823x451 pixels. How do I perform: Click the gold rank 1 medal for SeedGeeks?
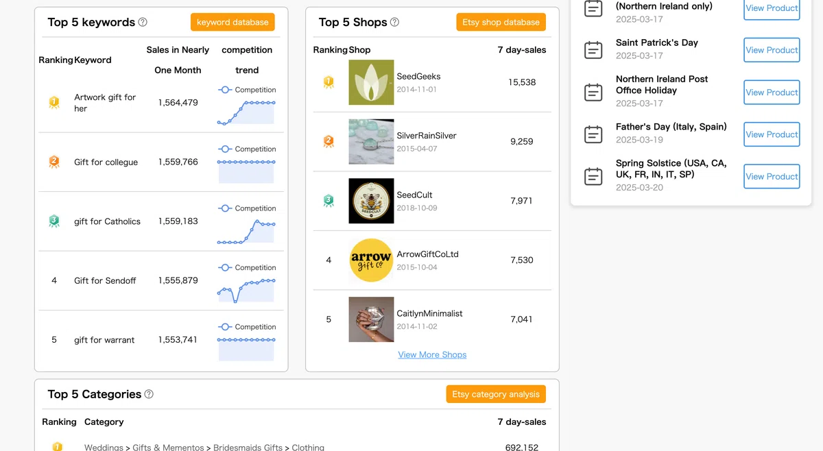pyautogui.click(x=329, y=82)
